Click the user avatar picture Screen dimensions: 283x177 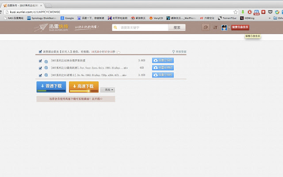tap(224, 27)
